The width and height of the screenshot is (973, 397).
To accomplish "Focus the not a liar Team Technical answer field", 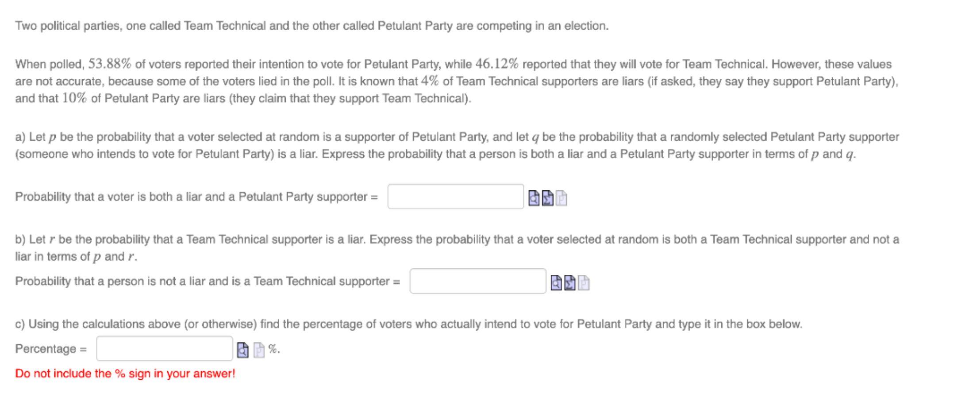I will click(478, 281).
